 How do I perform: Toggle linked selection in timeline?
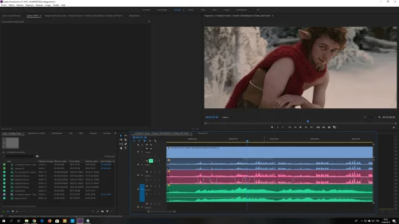point(144,141)
